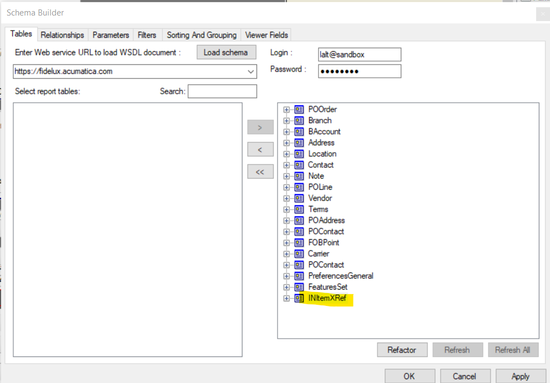Expand the Contact table node

coord(286,165)
